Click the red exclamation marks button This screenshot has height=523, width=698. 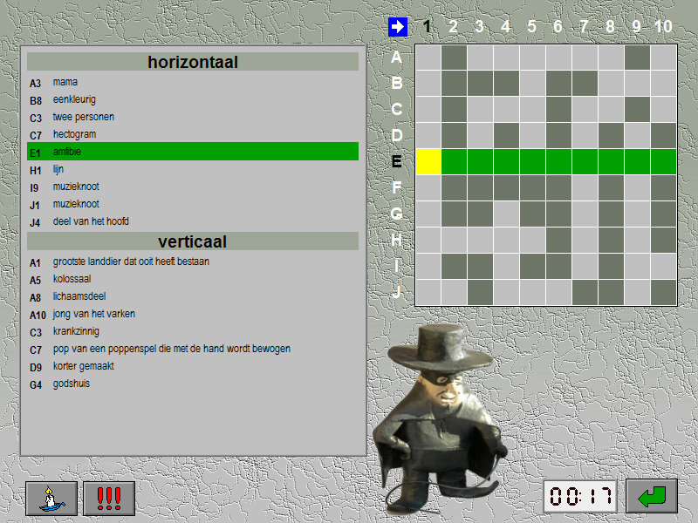tap(109, 498)
